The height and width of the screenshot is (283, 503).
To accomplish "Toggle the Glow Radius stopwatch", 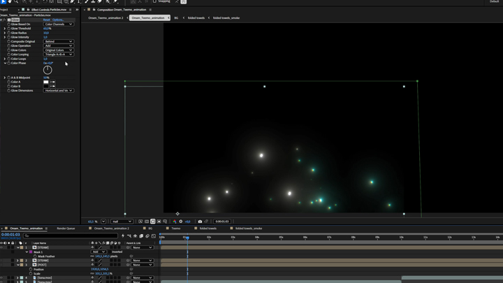I will point(8,33).
